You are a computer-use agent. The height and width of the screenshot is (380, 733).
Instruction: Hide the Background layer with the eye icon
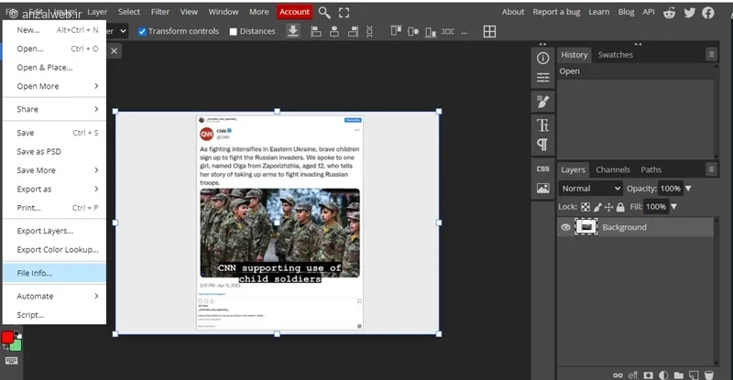pyautogui.click(x=565, y=227)
